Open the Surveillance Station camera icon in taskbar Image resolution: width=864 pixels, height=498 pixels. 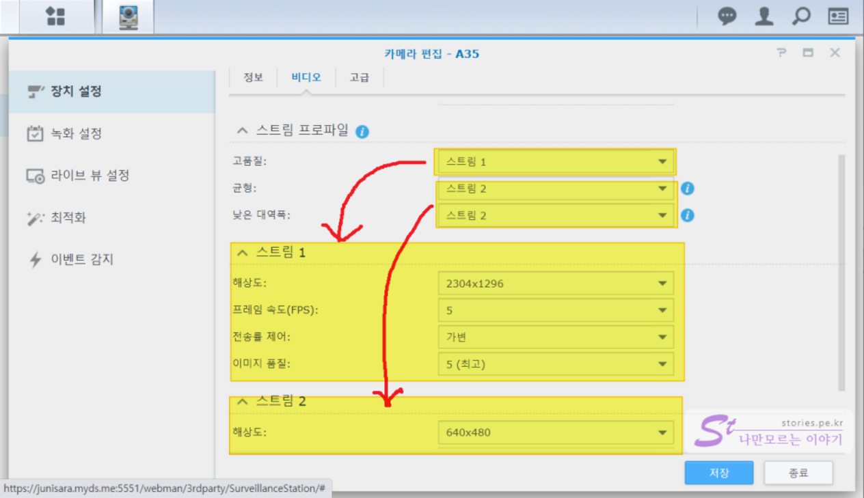point(128,17)
